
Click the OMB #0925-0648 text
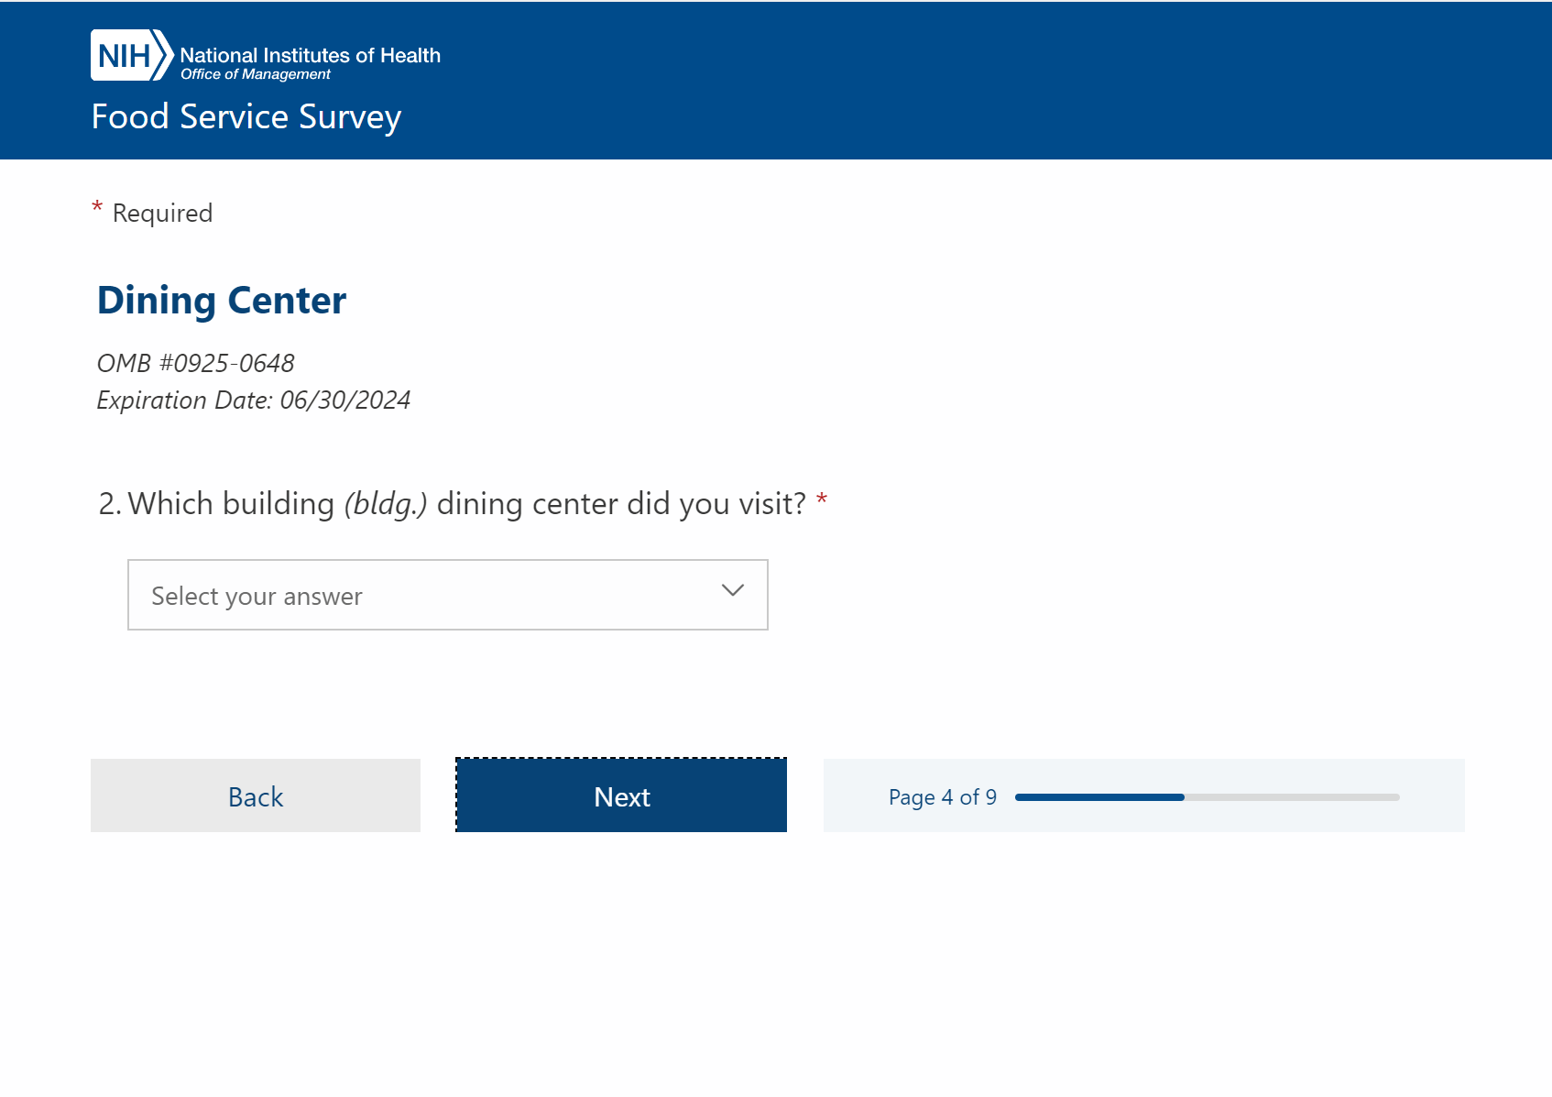click(195, 364)
